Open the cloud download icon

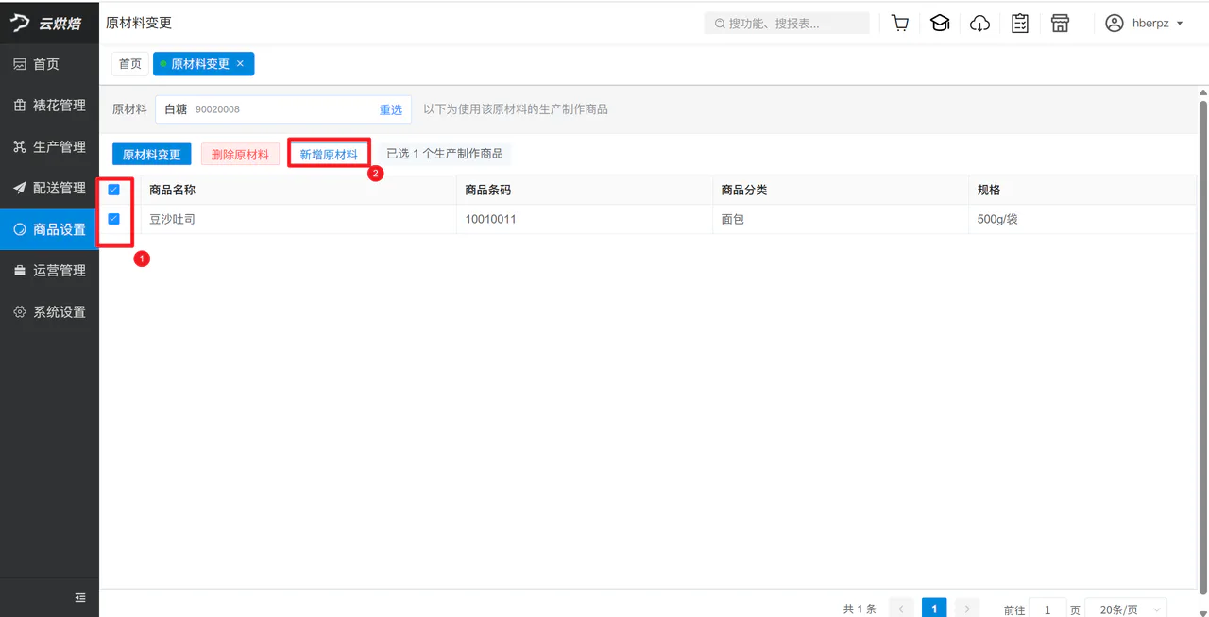[980, 24]
